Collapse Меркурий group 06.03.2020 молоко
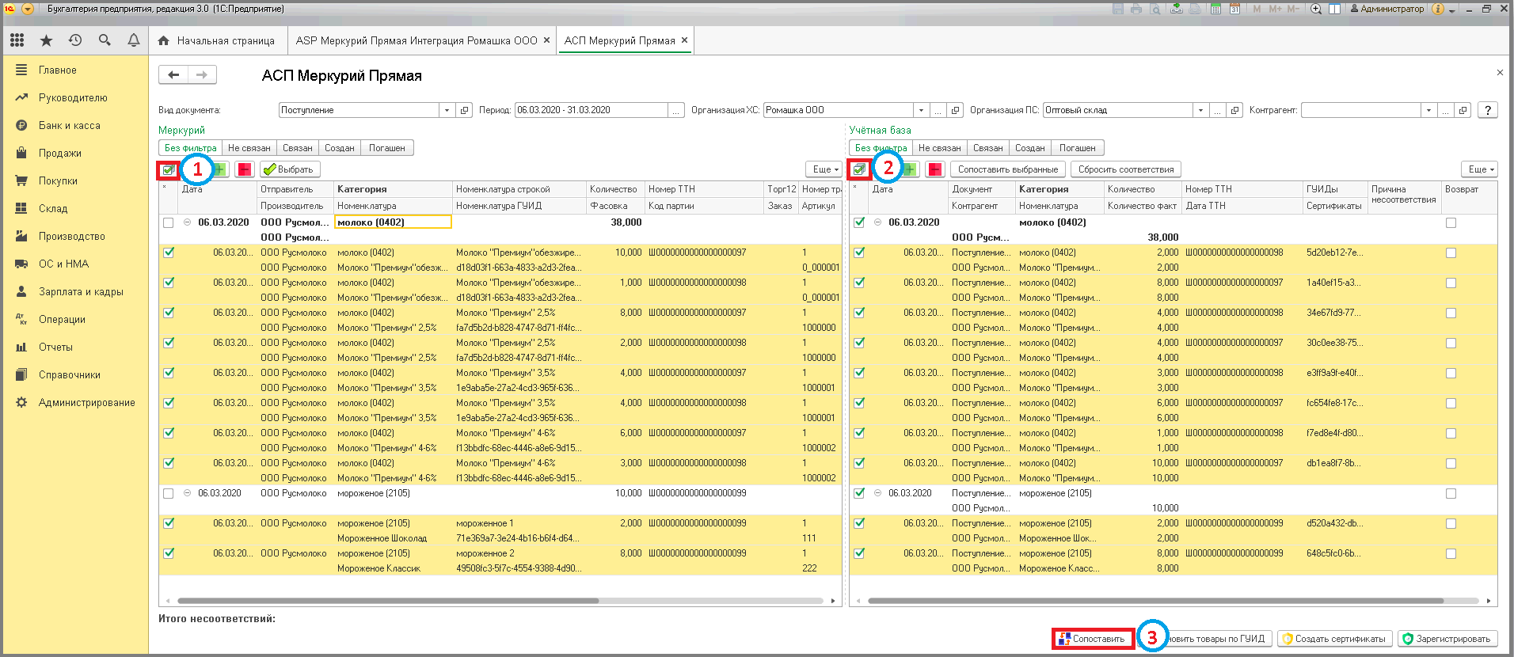Screen dimensions: 1514x657 click(188, 222)
